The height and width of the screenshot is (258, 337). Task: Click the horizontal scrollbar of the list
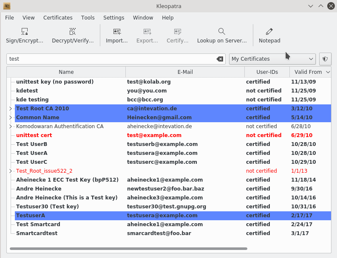pyautogui.click(x=128, y=249)
